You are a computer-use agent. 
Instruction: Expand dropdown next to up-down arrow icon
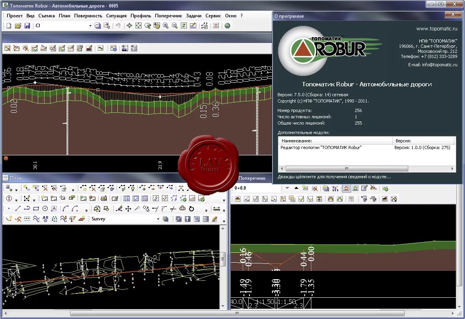16,200
